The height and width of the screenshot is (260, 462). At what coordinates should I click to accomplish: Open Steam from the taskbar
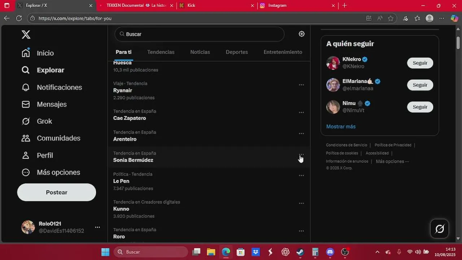pyautogui.click(x=300, y=252)
